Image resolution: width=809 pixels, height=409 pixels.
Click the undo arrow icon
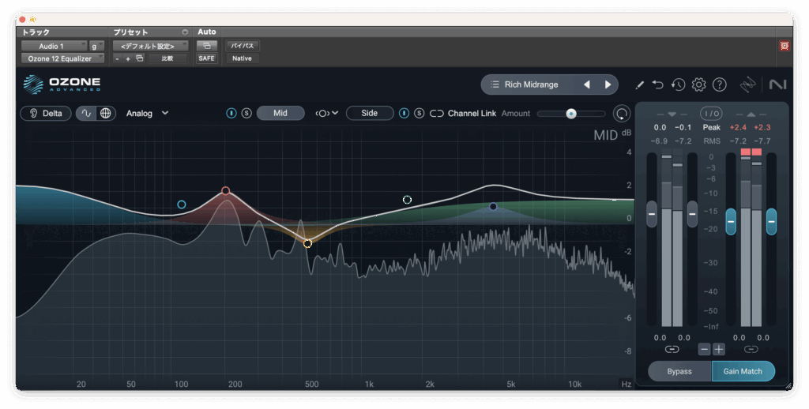tap(658, 84)
